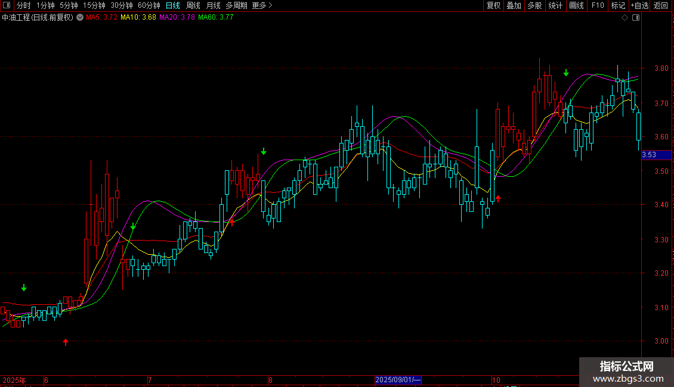Screen dimensions: 674x387
Task: Click the 复权 button
Action: pos(493,5)
